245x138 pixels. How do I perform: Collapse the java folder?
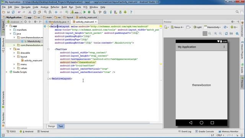point(10,34)
